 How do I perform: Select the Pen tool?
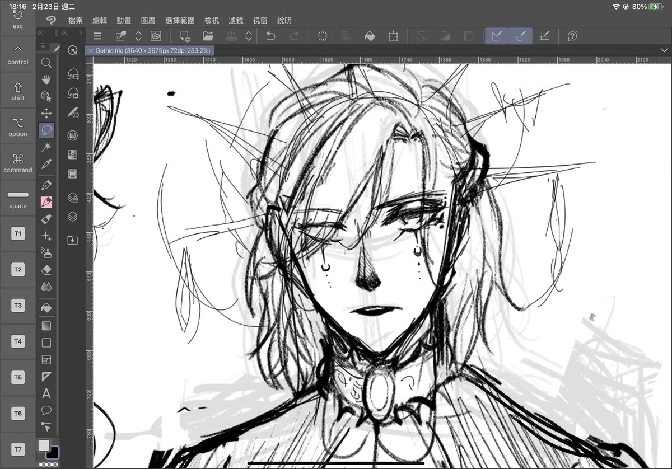pyautogui.click(x=46, y=185)
